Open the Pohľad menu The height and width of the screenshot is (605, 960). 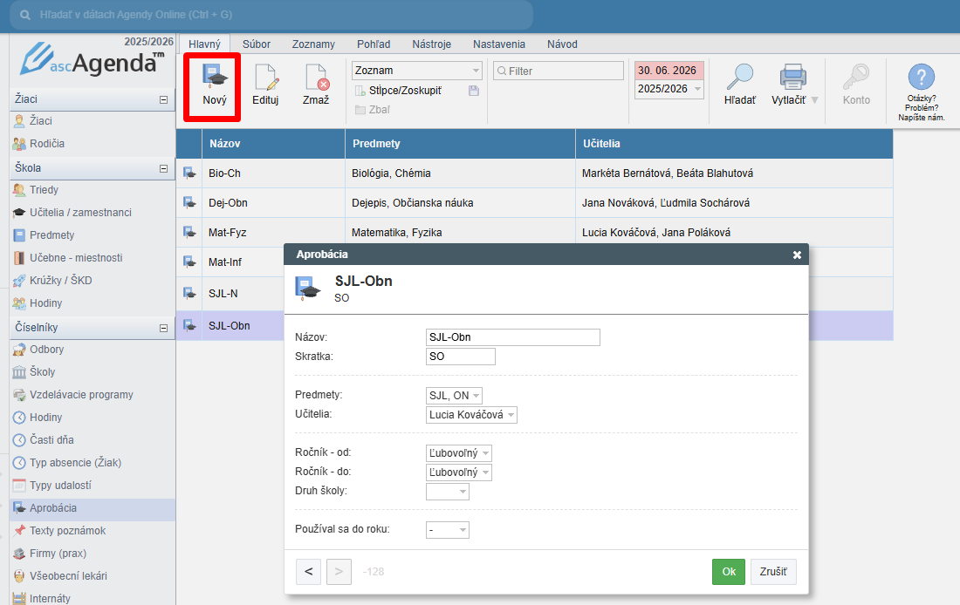(374, 44)
